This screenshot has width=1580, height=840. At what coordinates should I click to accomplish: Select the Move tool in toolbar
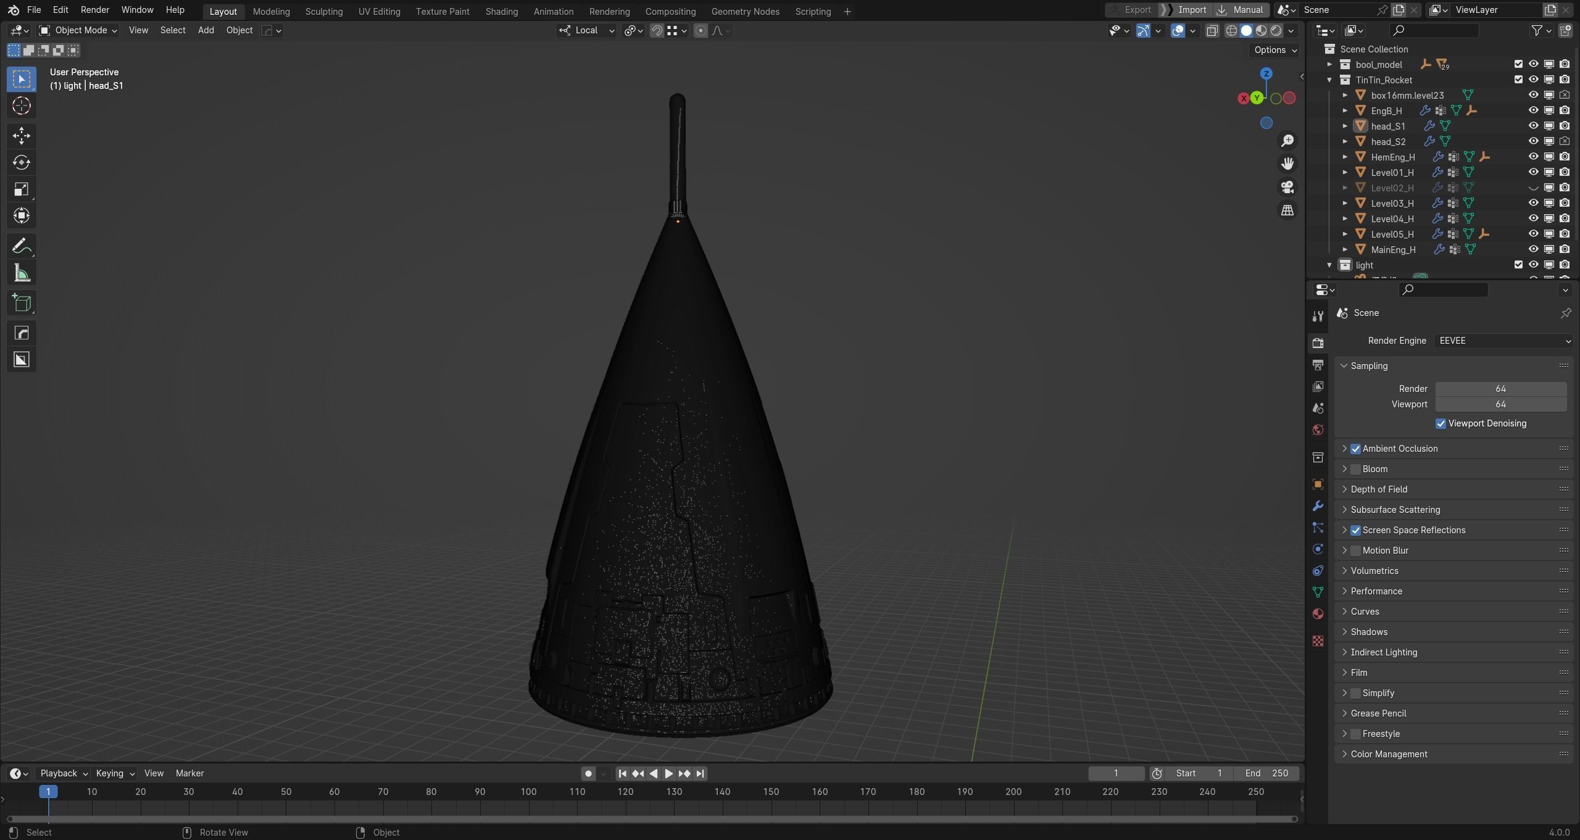click(x=22, y=135)
